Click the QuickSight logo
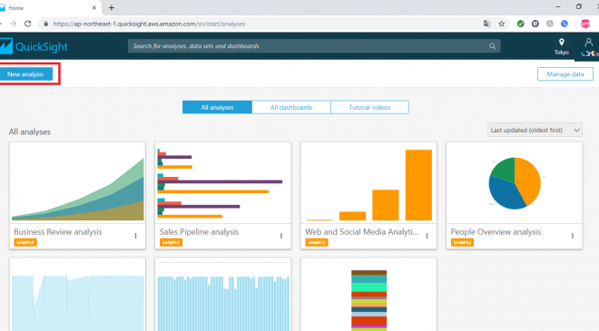 click(x=34, y=46)
